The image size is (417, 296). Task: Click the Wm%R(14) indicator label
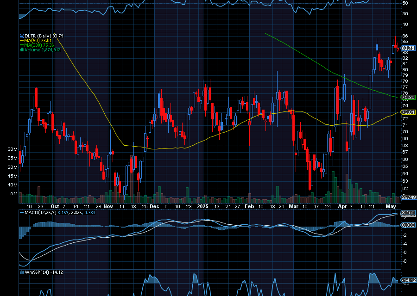click(35, 272)
